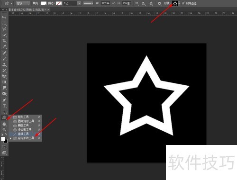This screenshot has height=180, width=237.
Task: Select the History Brush tool
Action: coord(4,71)
